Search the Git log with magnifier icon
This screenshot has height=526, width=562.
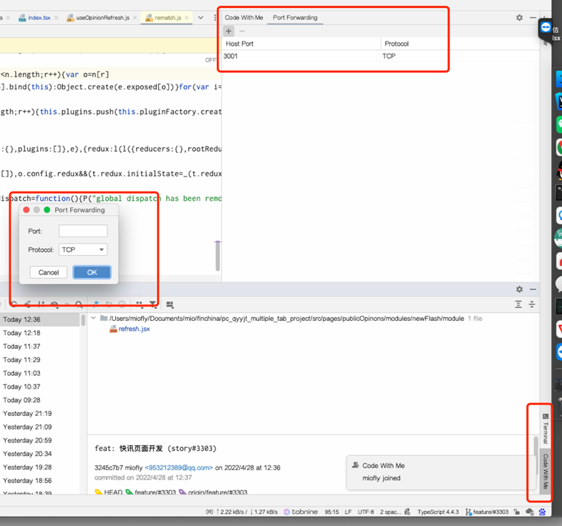[x=79, y=304]
